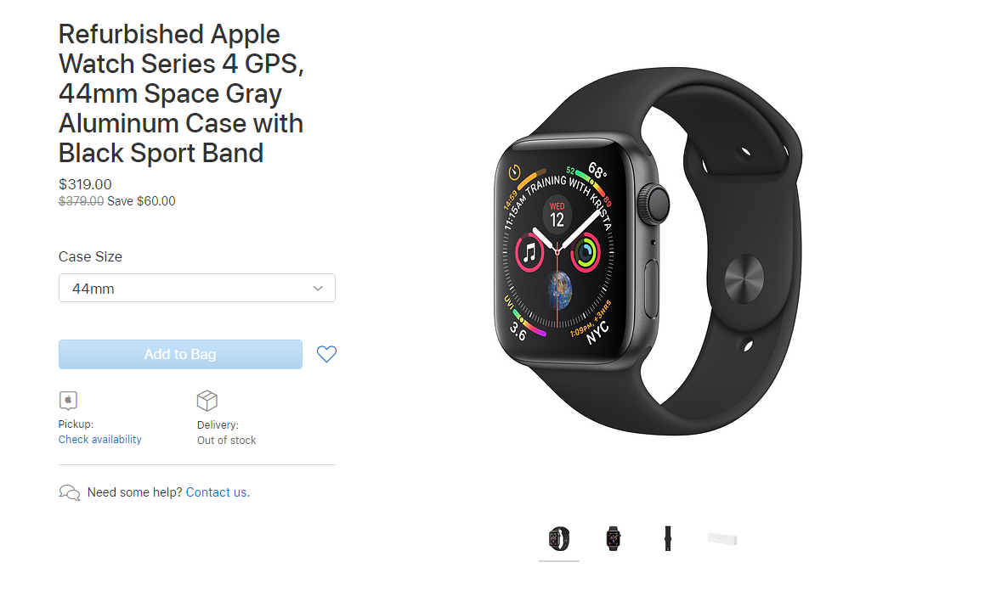Click the heart favorite icon

click(x=326, y=354)
